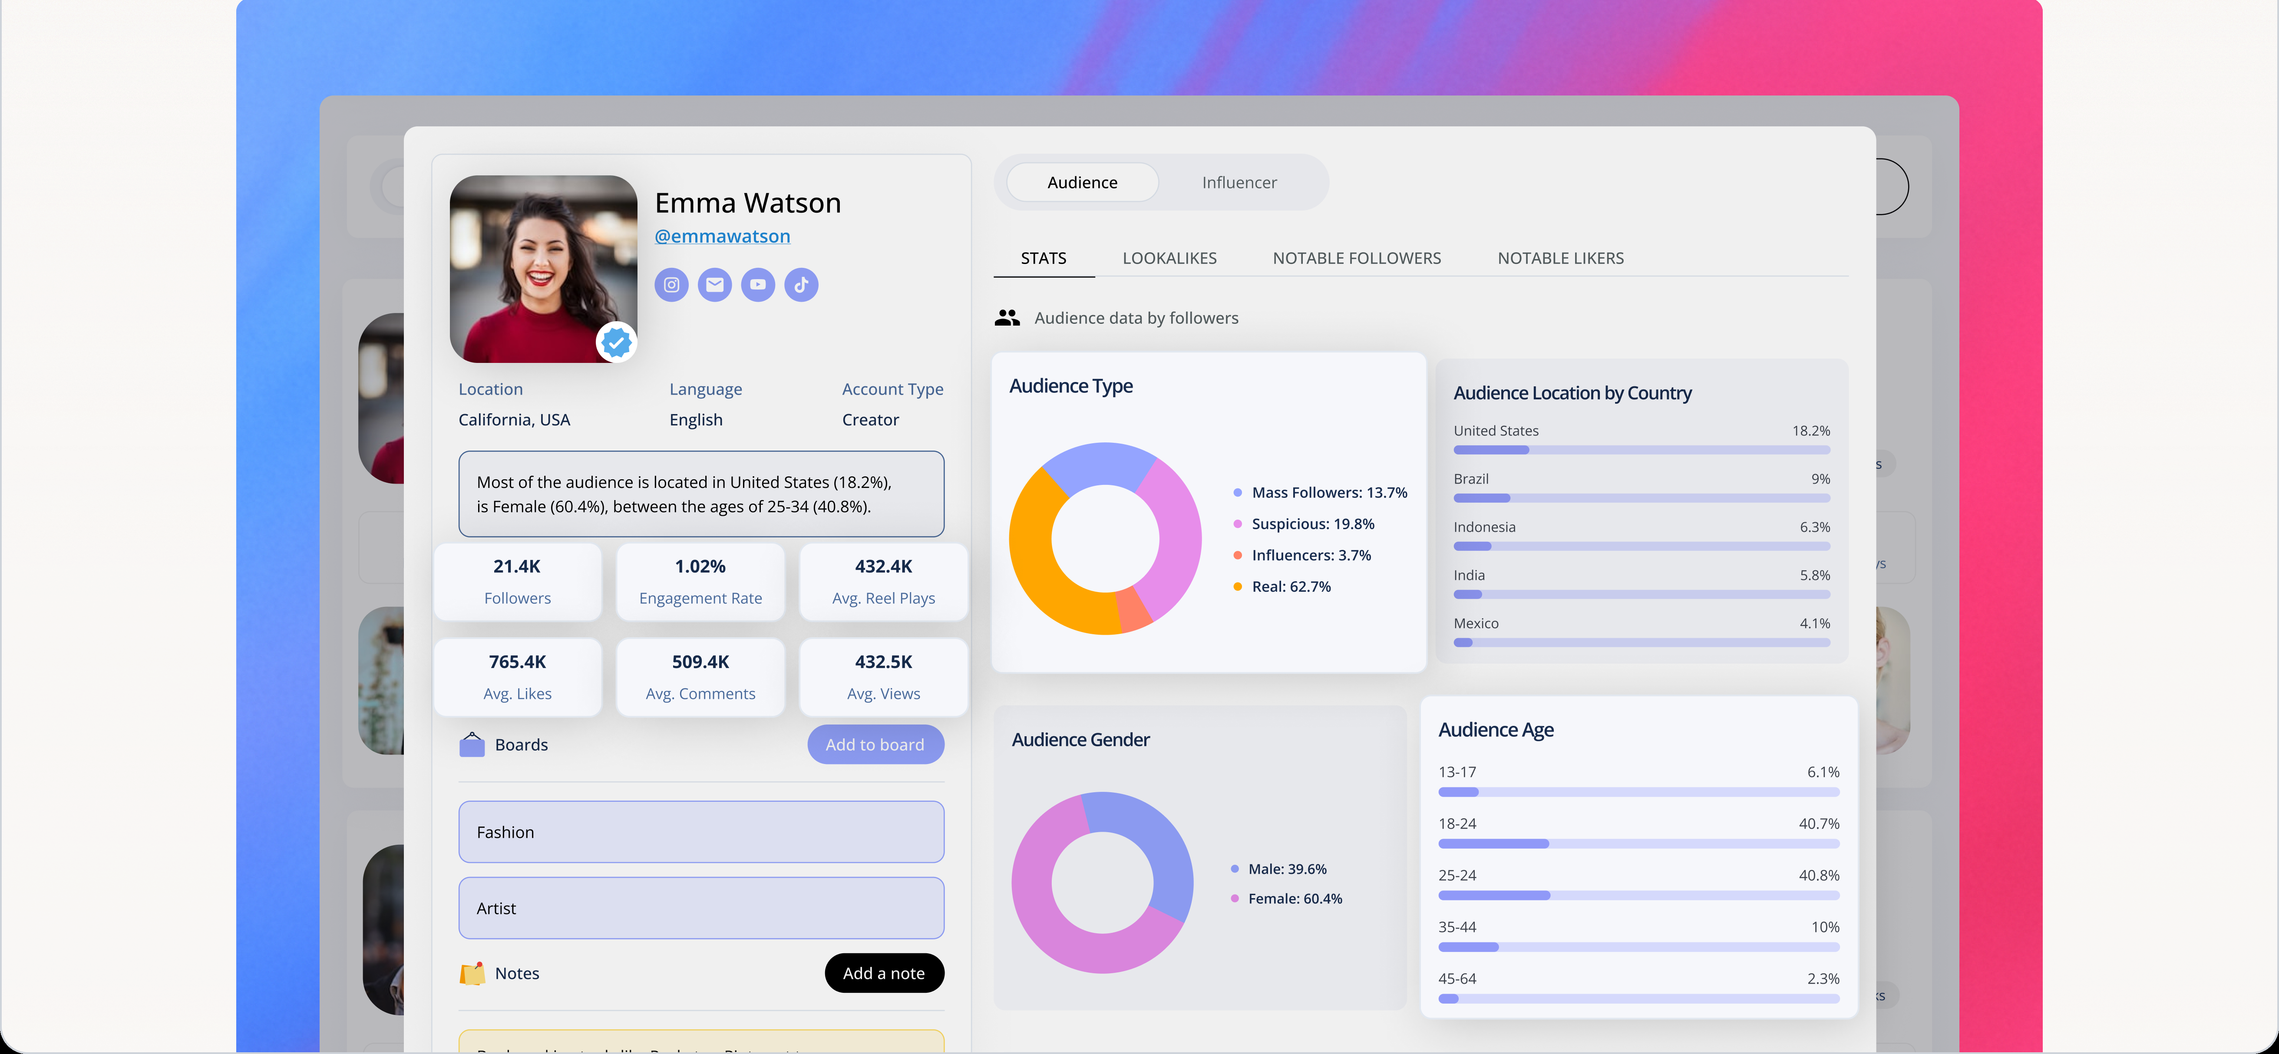Click the email envelope icon
2279x1054 pixels.
715,285
